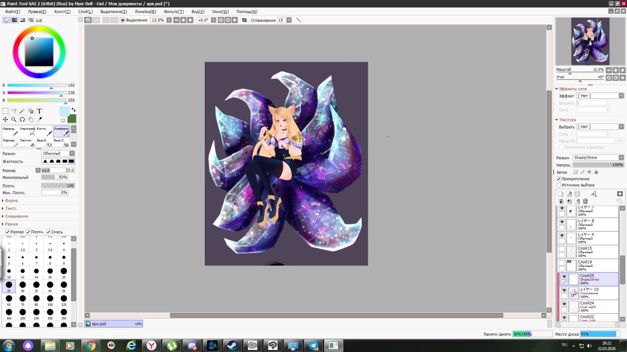Open the Эффект layer effect dropdown
The height and width of the screenshot is (352, 627).
click(x=600, y=96)
